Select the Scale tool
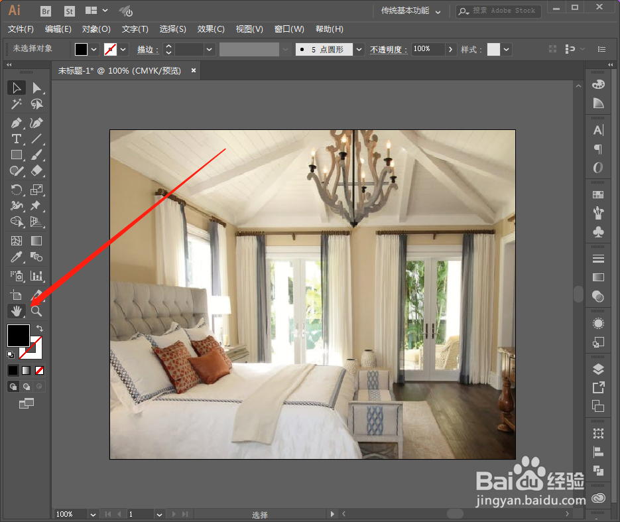Screen dimensions: 620x522 36,190
